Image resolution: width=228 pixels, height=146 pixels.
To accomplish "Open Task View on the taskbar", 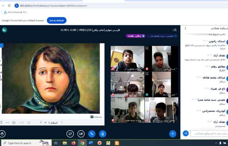I will (x=56, y=143).
